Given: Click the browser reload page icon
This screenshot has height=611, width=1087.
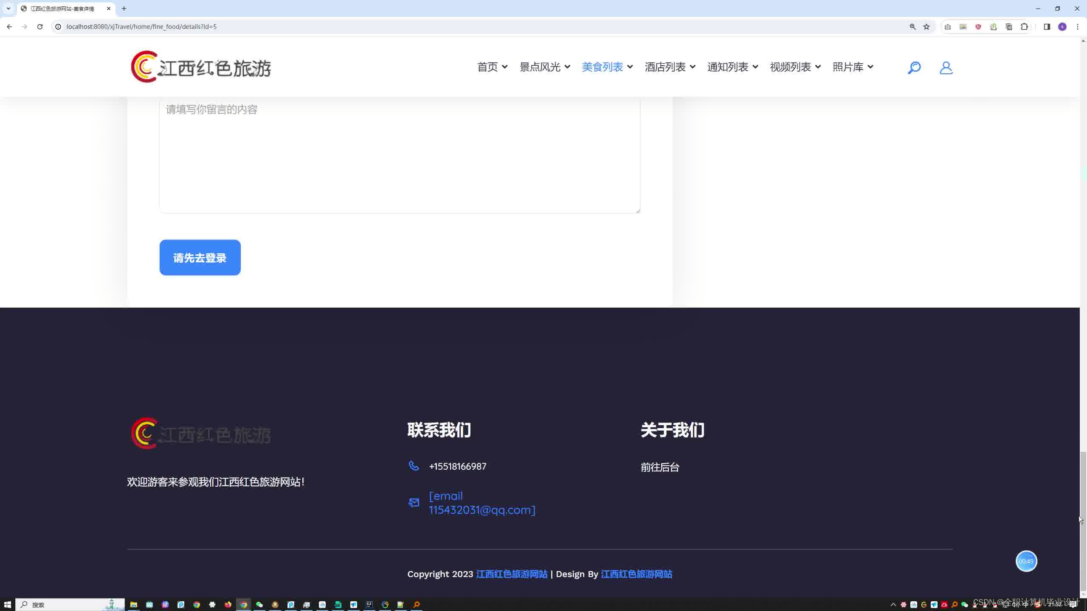Looking at the screenshot, I should [x=40, y=26].
